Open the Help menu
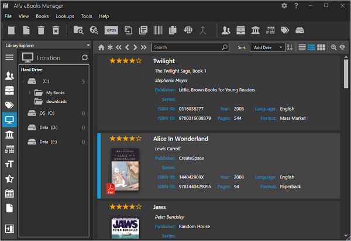Screen dimensions: 351x241 [104, 16]
